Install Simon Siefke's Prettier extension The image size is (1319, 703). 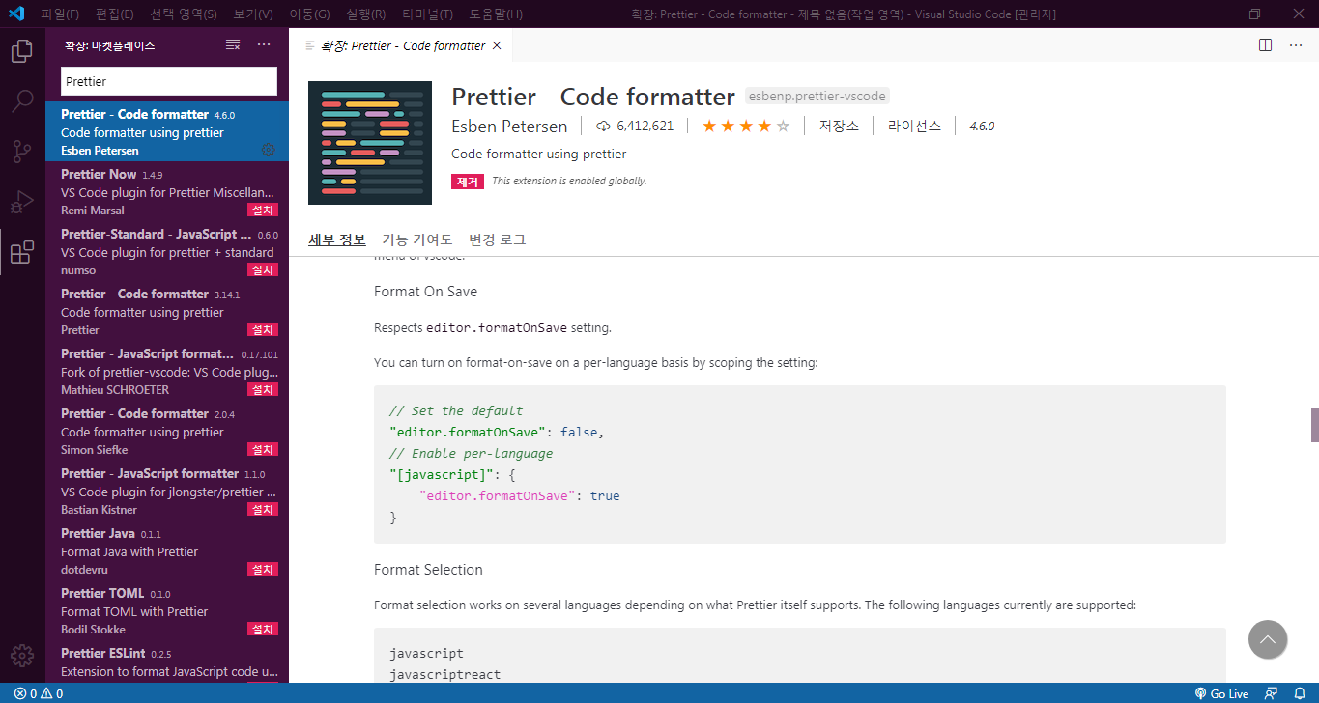click(x=262, y=449)
